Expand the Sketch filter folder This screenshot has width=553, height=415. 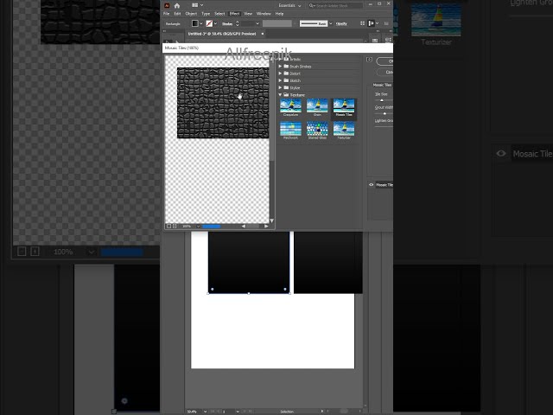280,80
